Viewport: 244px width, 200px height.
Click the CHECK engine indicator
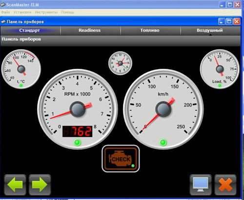(x=121, y=159)
